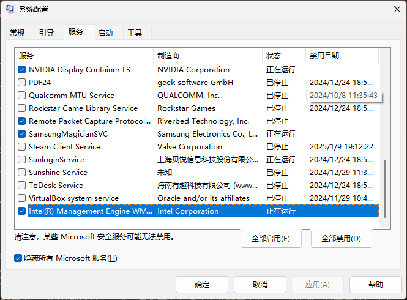The width and height of the screenshot is (407, 300).
Task: Check the Steam Client Service box
Action: 22,147
